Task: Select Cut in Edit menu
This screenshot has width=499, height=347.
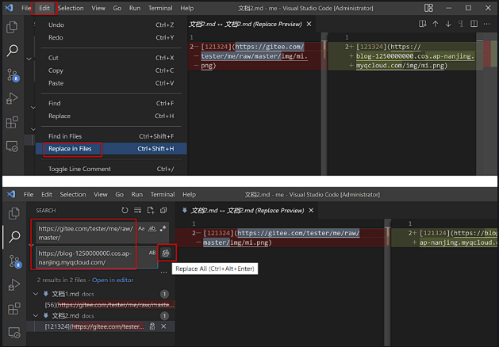Action: (111, 58)
